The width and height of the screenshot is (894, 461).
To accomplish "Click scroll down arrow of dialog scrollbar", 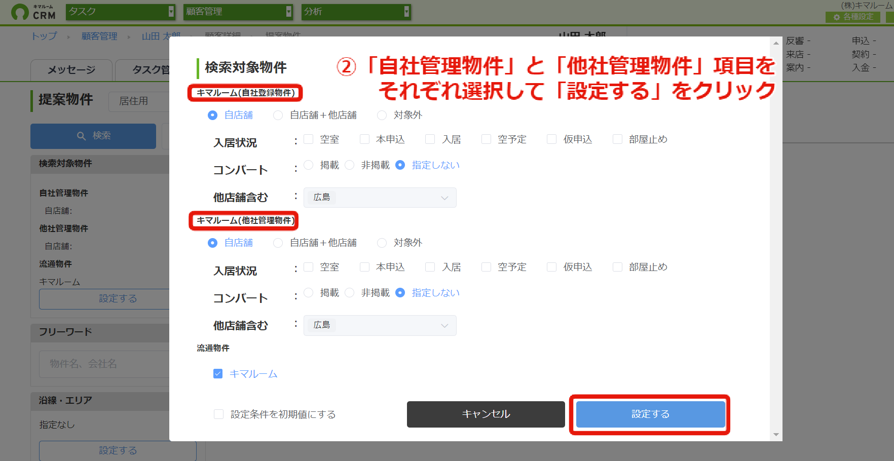I will click(776, 435).
